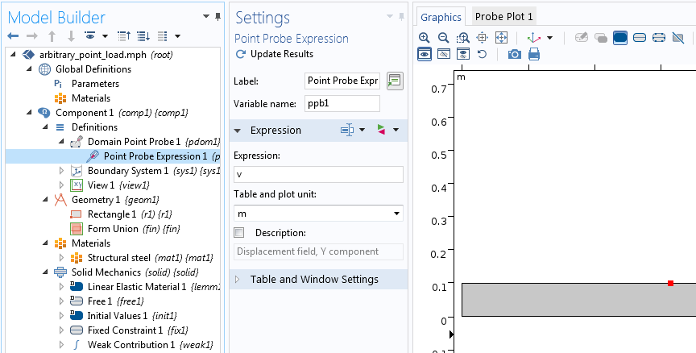
Task: Collapse all nodes in Model Builder toolbar
Action: (123, 36)
